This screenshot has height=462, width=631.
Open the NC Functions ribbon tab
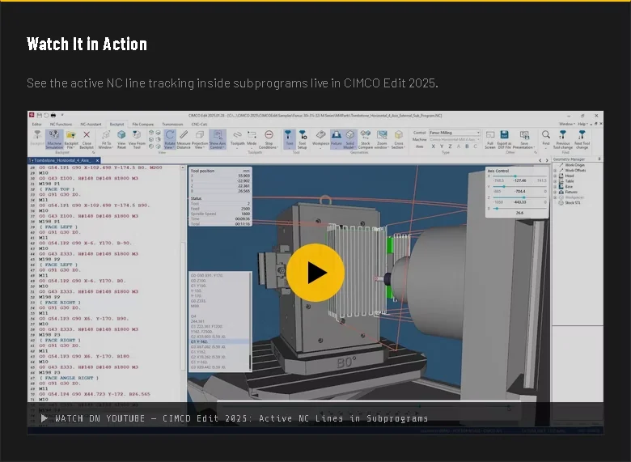click(x=61, y=124)
